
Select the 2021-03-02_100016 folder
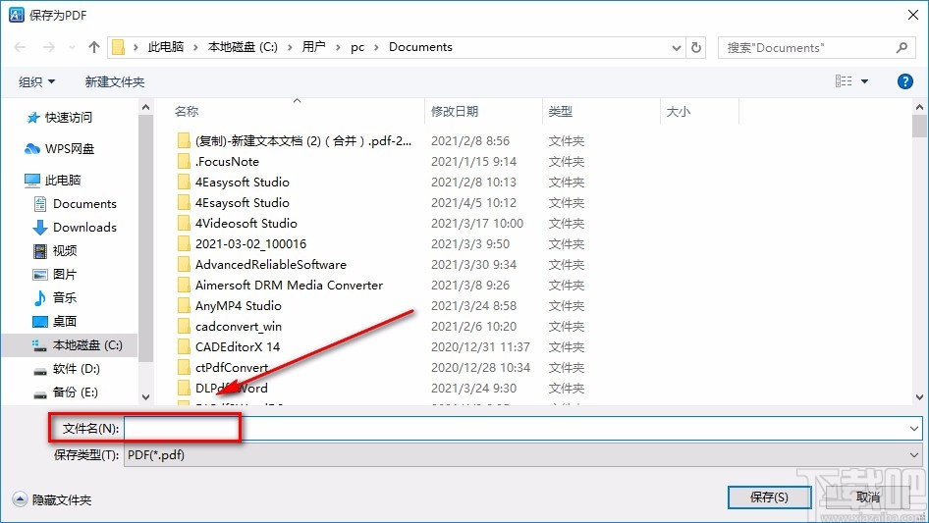click(242, 244)
